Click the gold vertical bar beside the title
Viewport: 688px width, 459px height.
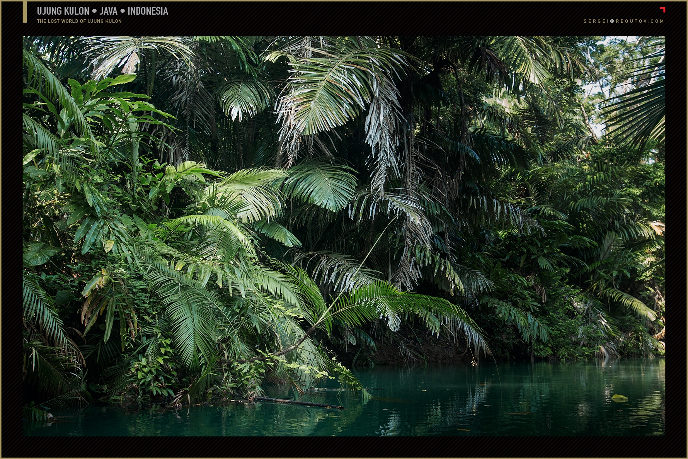pyautogui.click(x=25, y=12)
